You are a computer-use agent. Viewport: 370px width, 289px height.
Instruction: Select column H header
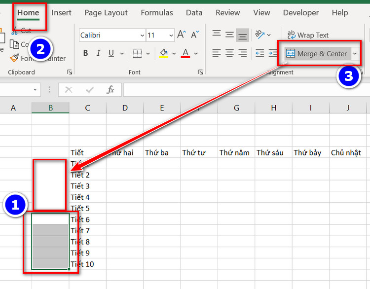[273, 108]
